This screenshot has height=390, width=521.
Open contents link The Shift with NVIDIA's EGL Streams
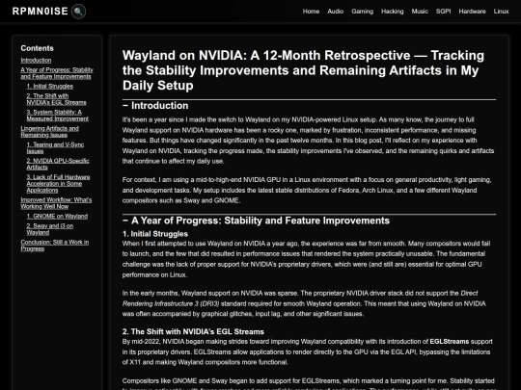(x=57, y=99)
